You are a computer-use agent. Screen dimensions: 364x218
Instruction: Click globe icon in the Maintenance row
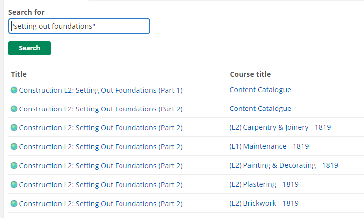click(14, 147)
